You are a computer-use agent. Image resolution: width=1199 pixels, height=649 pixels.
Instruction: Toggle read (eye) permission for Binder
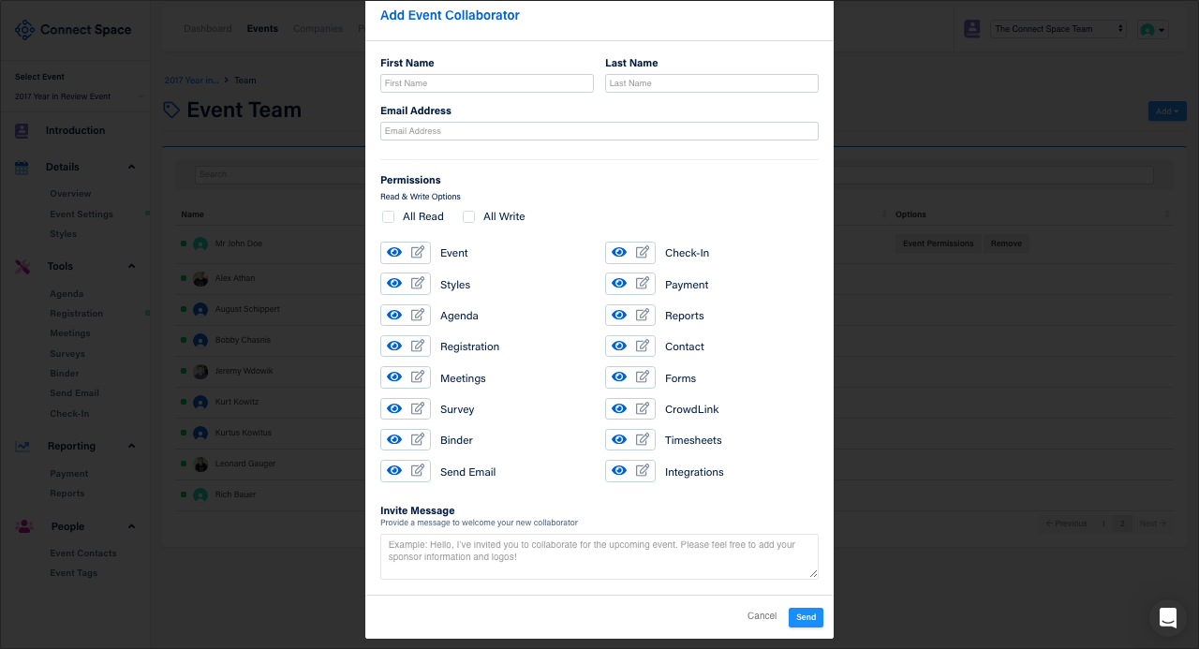[394, 440]
